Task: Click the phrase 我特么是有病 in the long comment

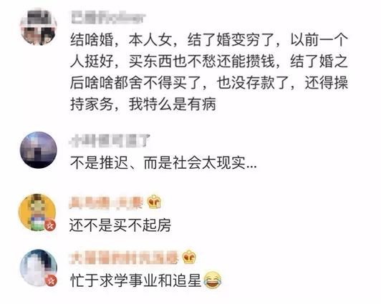Action: pyautogui.click(x=173, y=104)
